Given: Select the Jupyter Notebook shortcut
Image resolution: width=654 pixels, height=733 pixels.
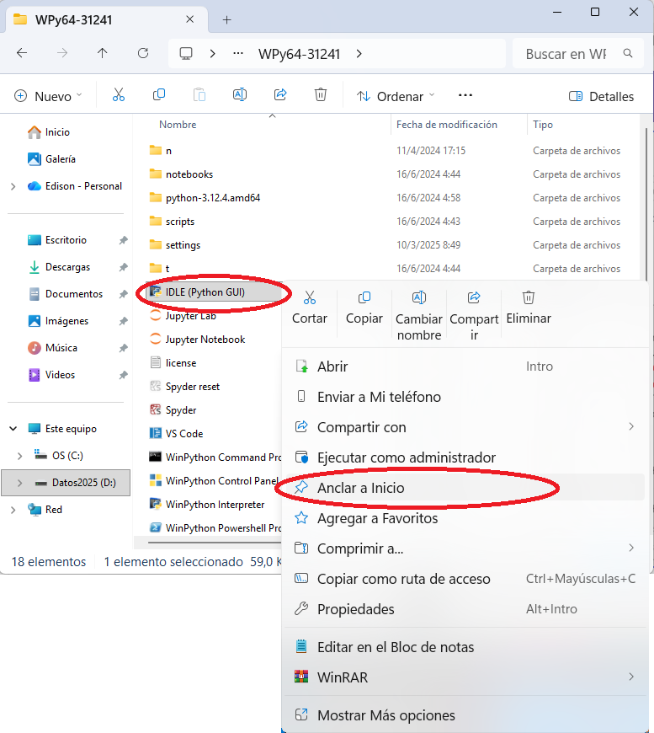Looking at the screenshot, I should click(x=197, y=340).
